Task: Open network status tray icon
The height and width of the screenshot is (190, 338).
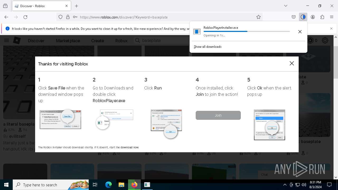Action: click(x=298, y=185)
